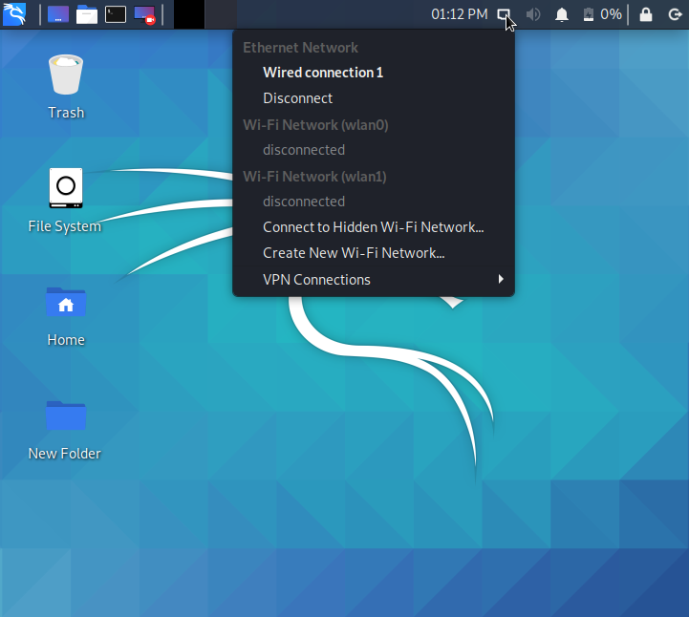689x617 pixels.
Task: Click the network manager tray icon
Action: point(504,14)
